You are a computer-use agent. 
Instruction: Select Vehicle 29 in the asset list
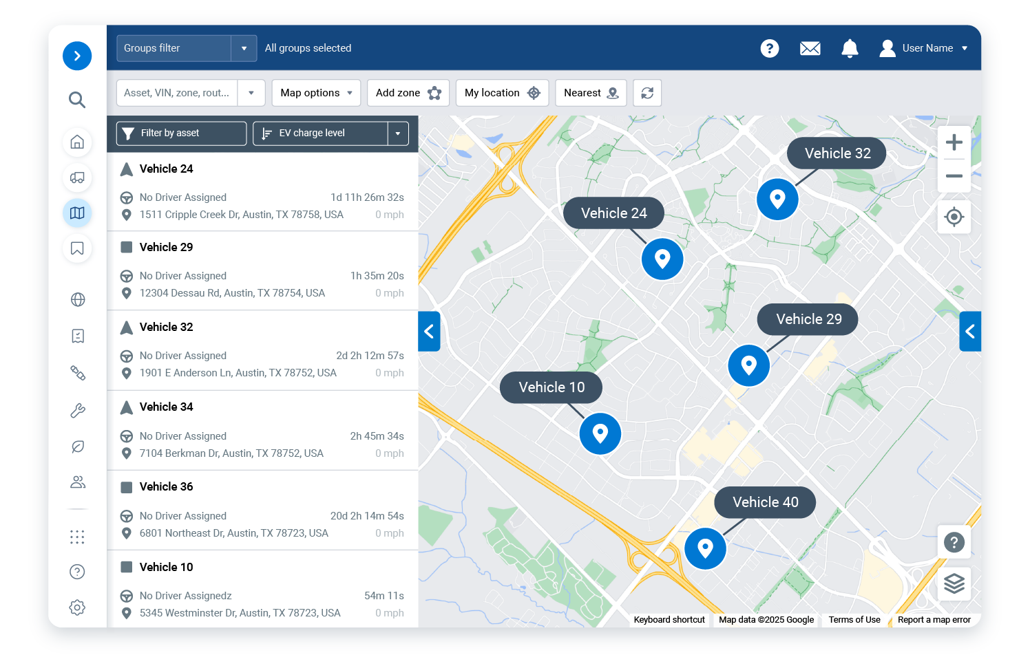(167, 247)
